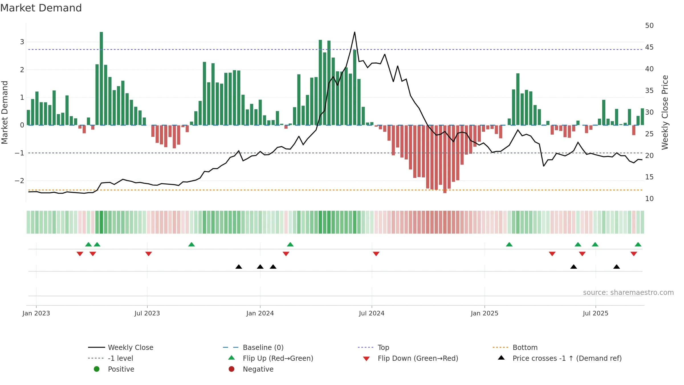Click the black Price crosses legend triangle
This screenshot has height=385, width=684.
501,358
